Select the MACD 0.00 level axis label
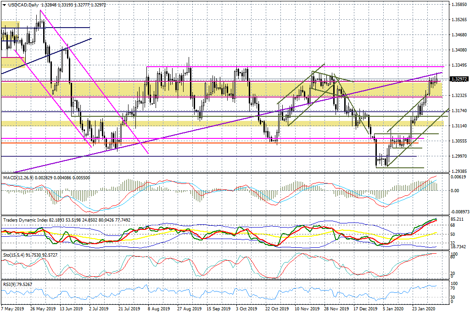The height and width of the screenshot is (314, 470). pyautogui.click(x=454, y=190)
